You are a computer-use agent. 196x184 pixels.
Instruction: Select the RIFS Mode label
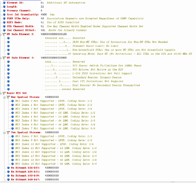tap(14, 22)
